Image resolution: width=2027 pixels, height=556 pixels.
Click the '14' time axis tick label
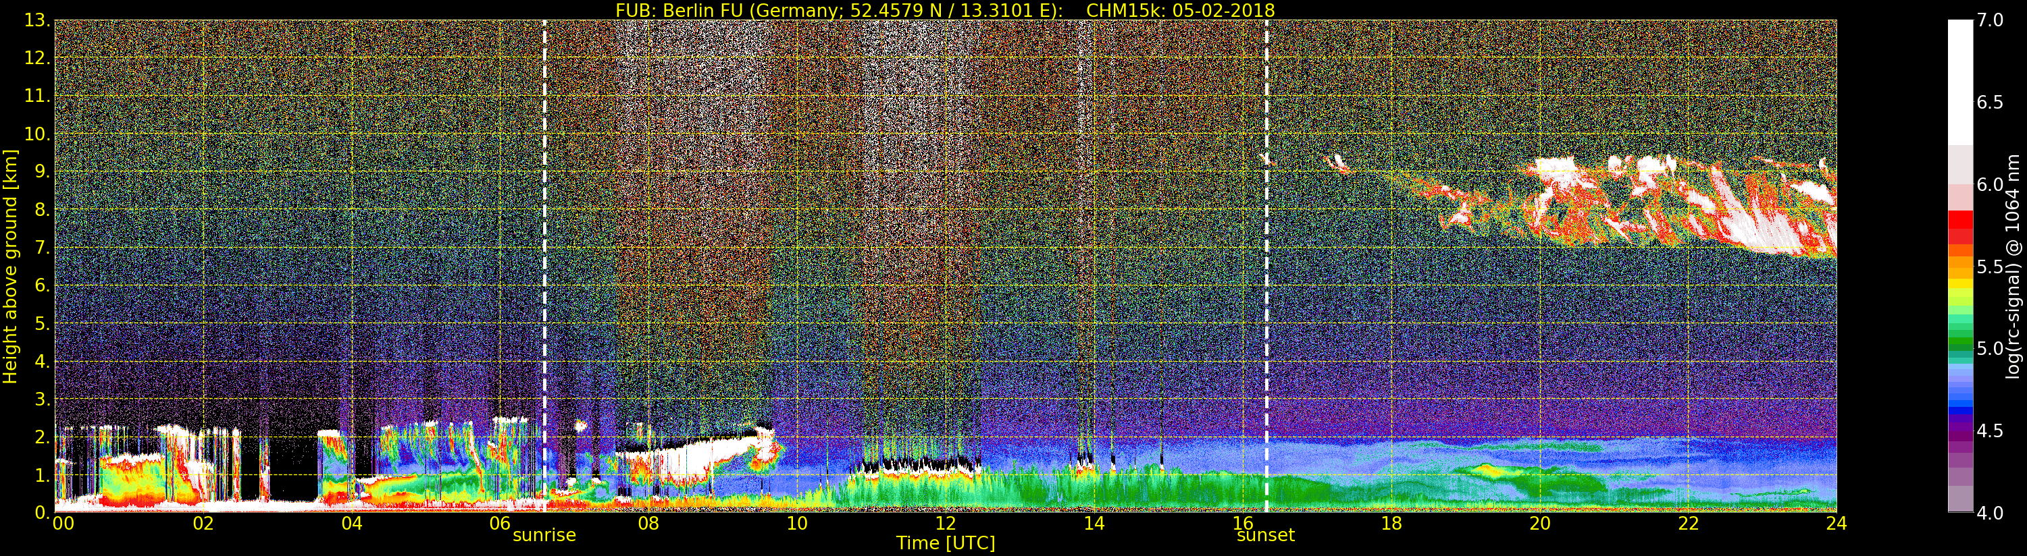coord(1094,523)
